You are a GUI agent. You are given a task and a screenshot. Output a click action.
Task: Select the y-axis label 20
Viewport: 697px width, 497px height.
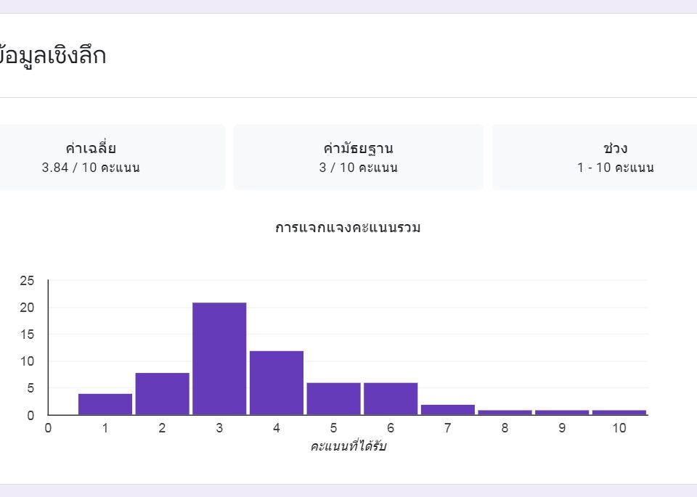[x=27, y=308]
